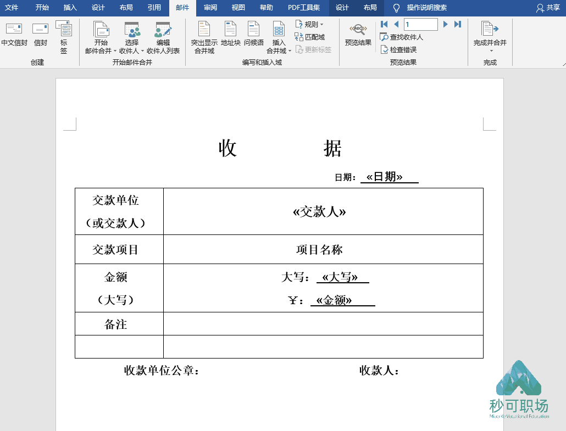Click 查找收件人 find recipient
Viewport: 566px width, 431px height.
tap(401, 37)
